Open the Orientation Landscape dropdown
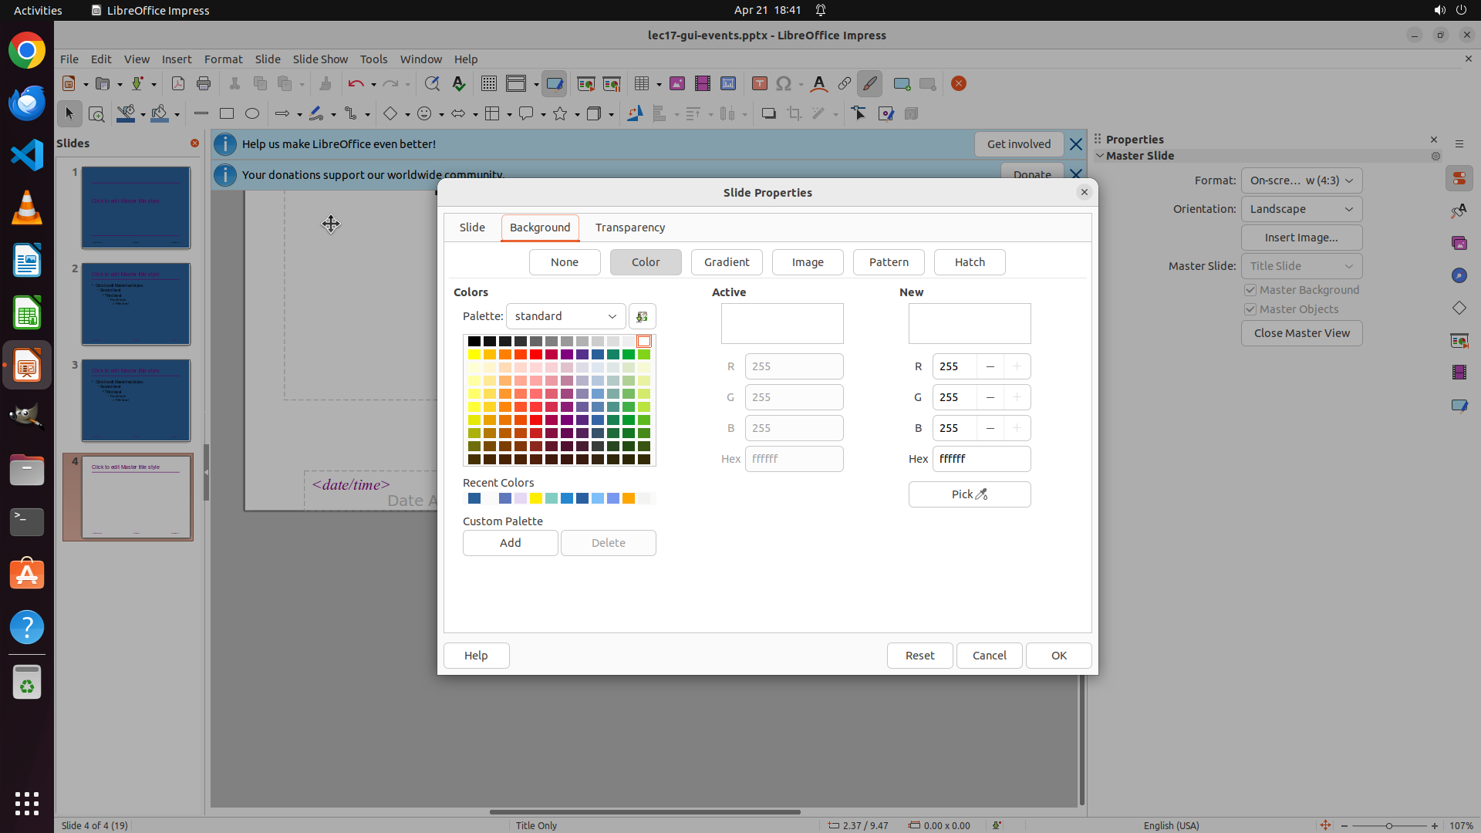This screenshot has height=833, width=1481. pyautogui.click(x=1301, y=209)
